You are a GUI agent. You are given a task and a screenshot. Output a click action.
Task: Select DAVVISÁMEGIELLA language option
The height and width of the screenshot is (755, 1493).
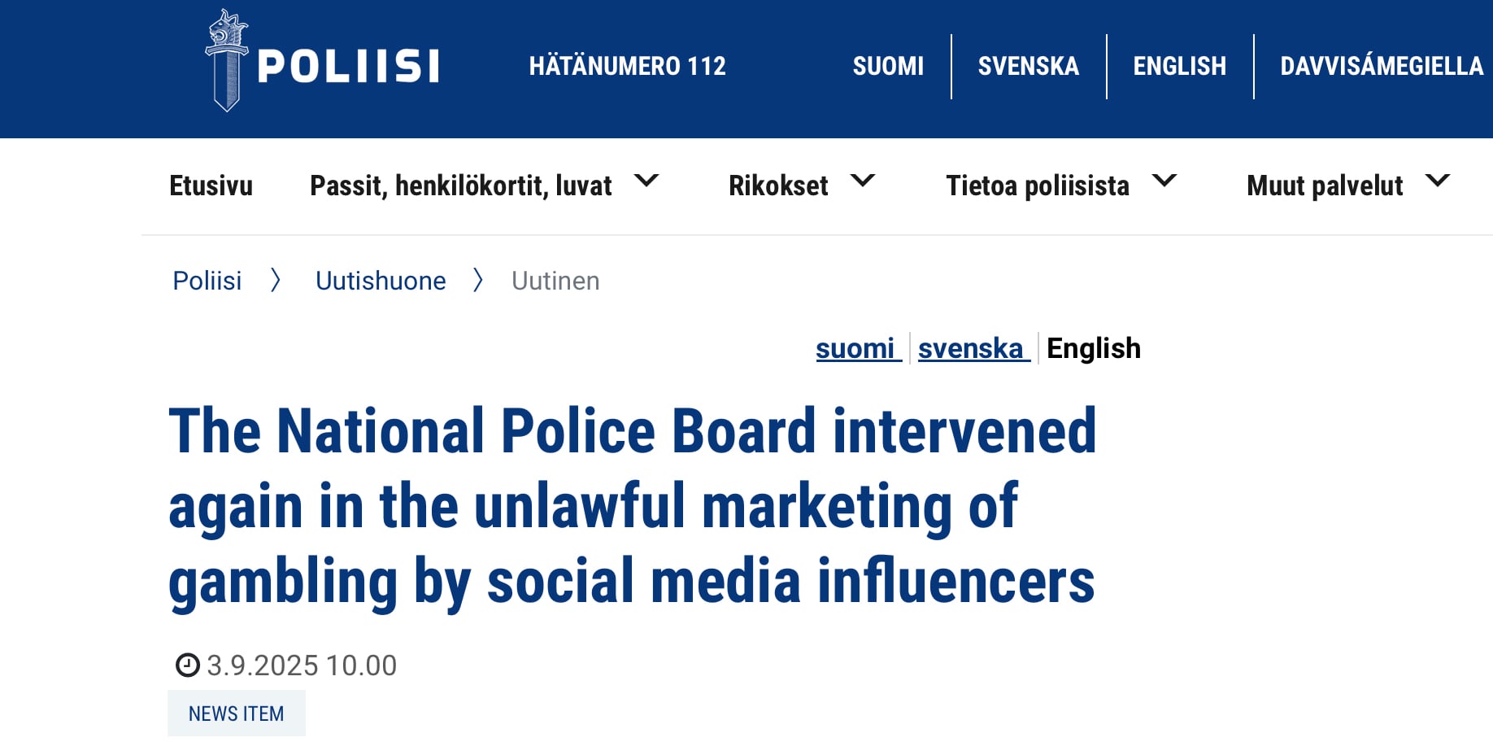tap(1382, 66)
